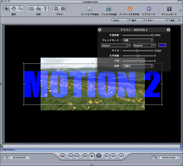Viewport: 183px width, 166px height.
Task: Adjust the text size slider at 135pt
Action: (137, 51)
